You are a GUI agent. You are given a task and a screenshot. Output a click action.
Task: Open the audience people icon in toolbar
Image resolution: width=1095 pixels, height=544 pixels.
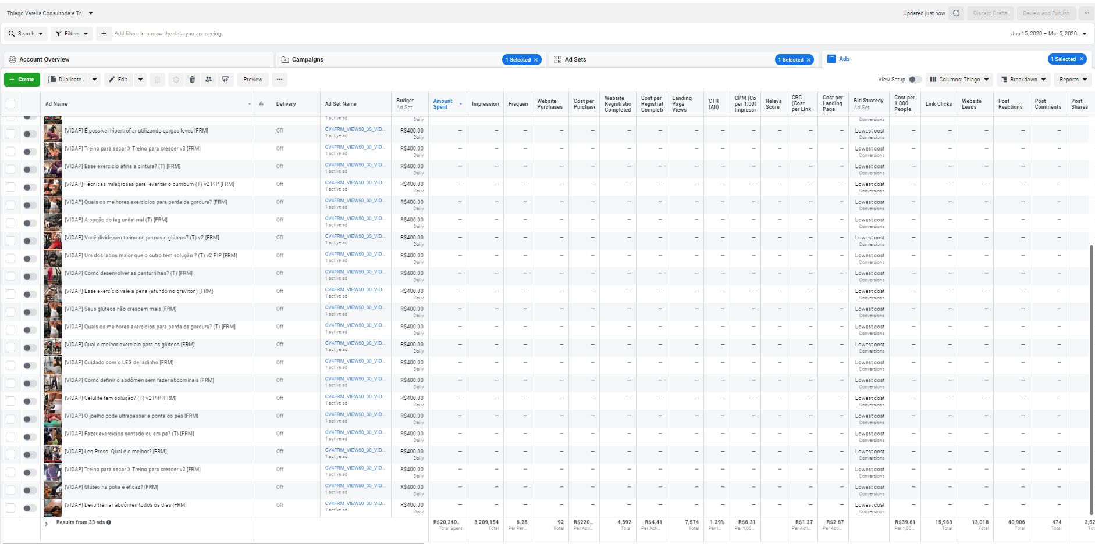tap(208, 80)
